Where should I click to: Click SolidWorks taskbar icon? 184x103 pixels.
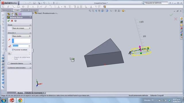pyautogui.click(x=12, y=100)
